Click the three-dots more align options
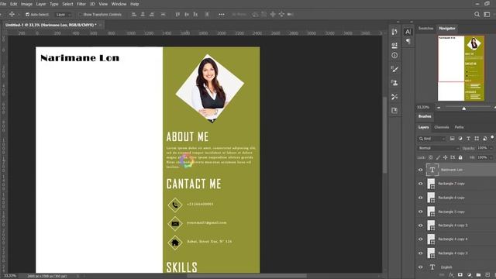496x279 pixels. coord(222,14)
